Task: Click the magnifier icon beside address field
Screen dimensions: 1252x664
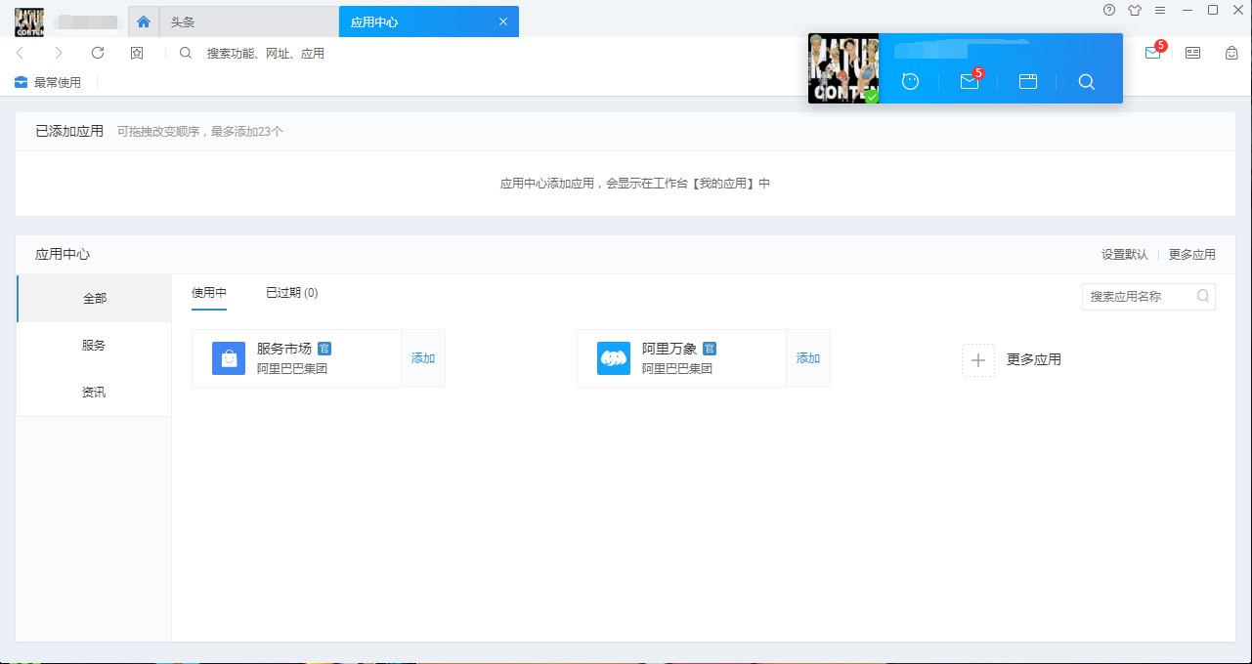Action: [186, 53]
